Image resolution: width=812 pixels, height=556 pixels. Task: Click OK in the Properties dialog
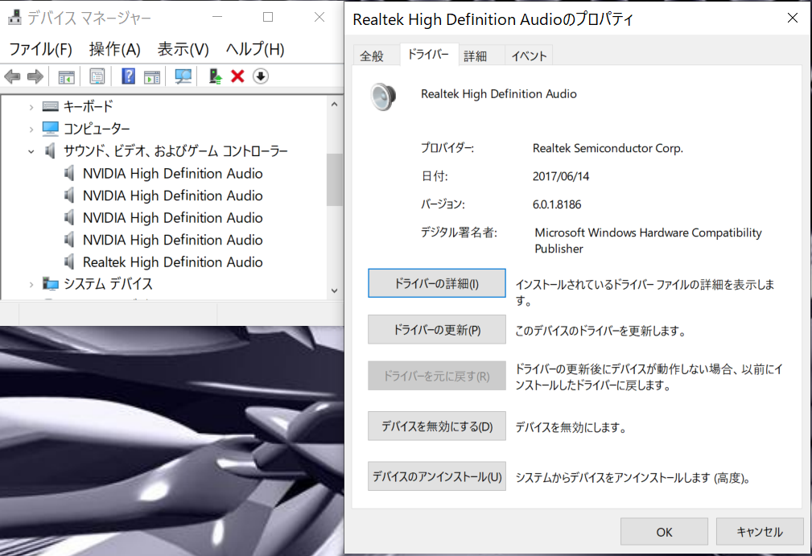pyautogui.click(x=664, y=532)
